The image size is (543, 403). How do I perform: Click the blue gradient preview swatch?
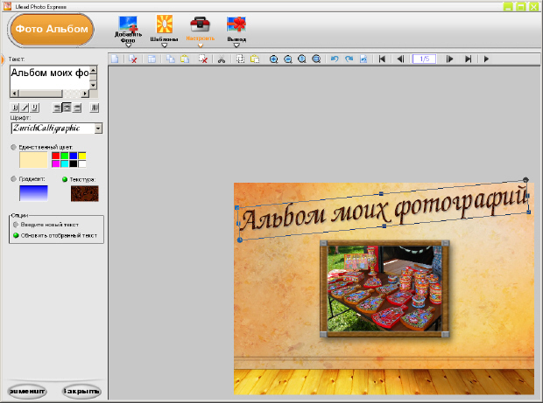[x=33, y=193]
